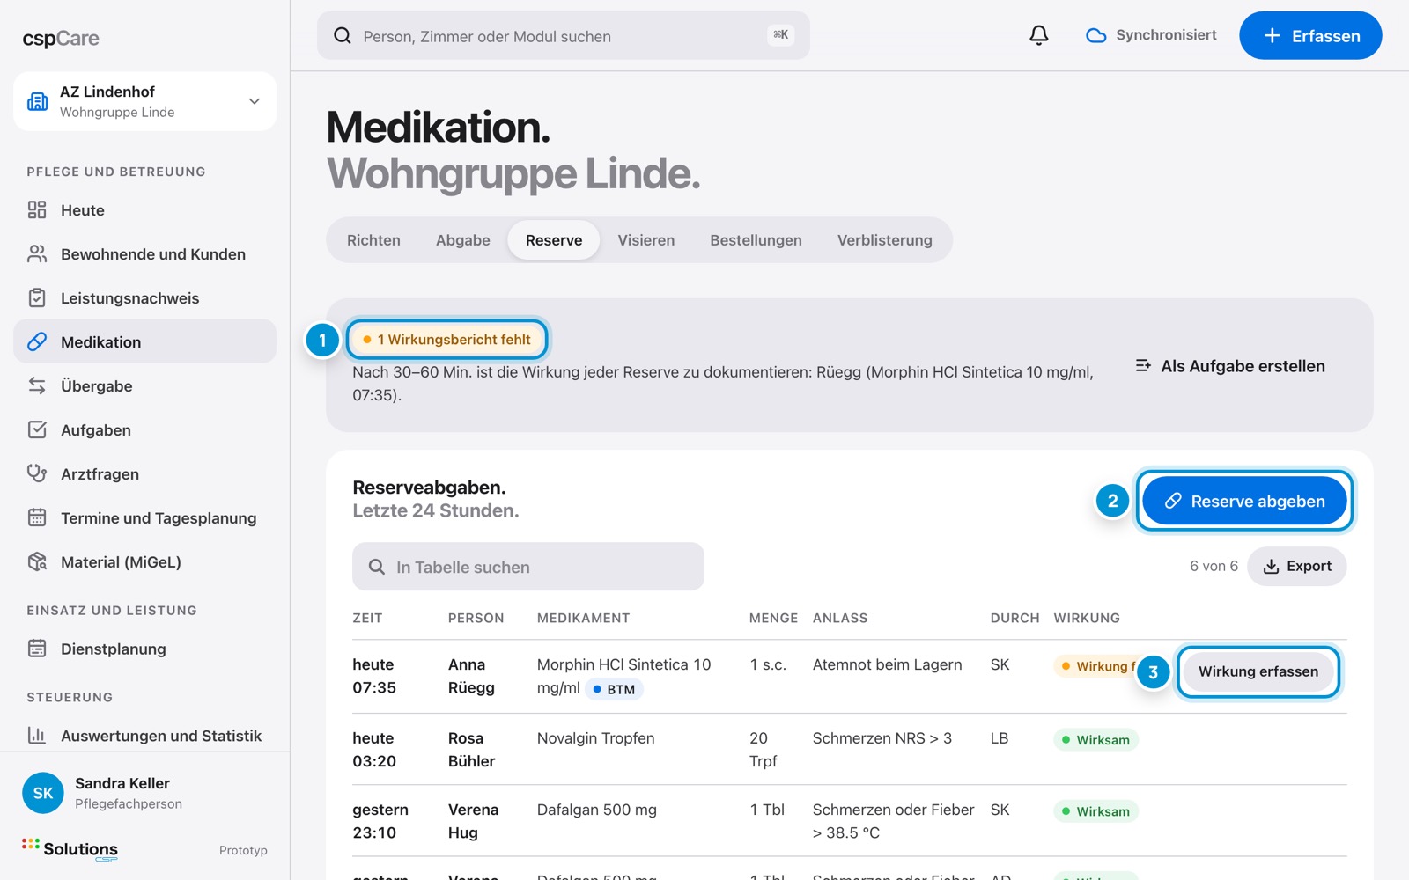
Task: Click the Auswertungen und Statistik chart icon
Action: 37,735
